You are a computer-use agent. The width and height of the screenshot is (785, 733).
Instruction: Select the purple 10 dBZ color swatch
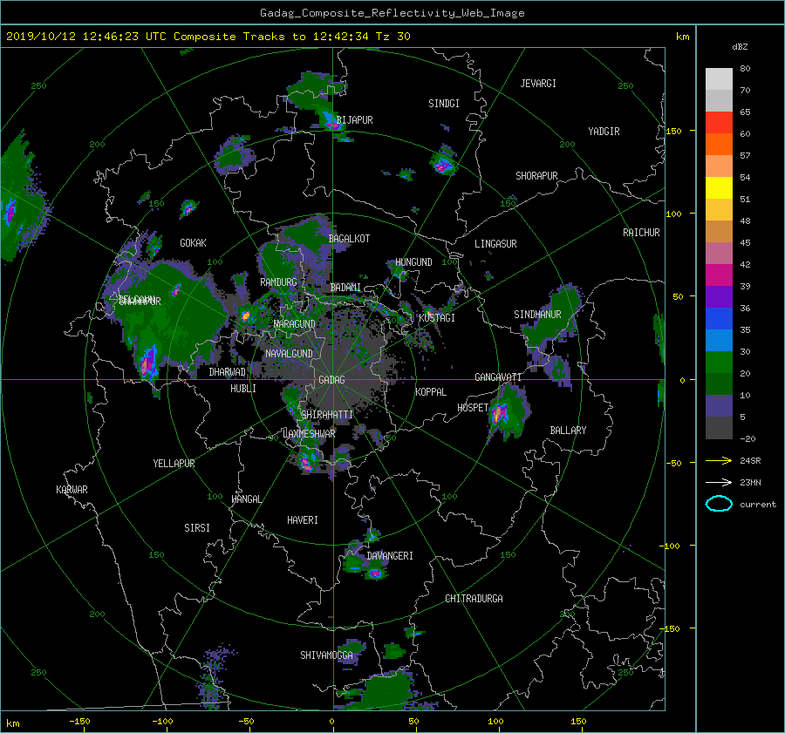tap(719, 405)
